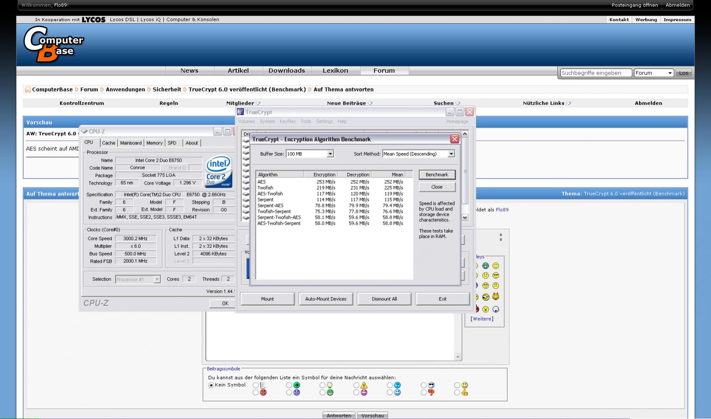
Task: Select the green arrow symbol radio button
Action: pos(289,385)
